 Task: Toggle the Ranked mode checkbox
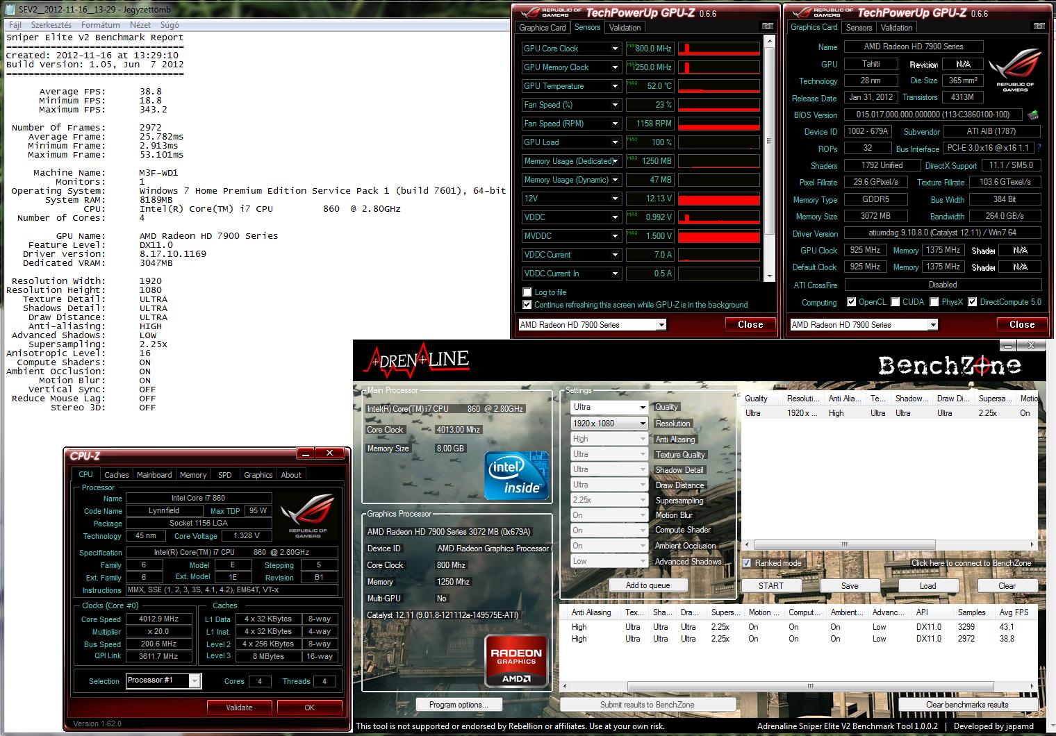[747, 563]
